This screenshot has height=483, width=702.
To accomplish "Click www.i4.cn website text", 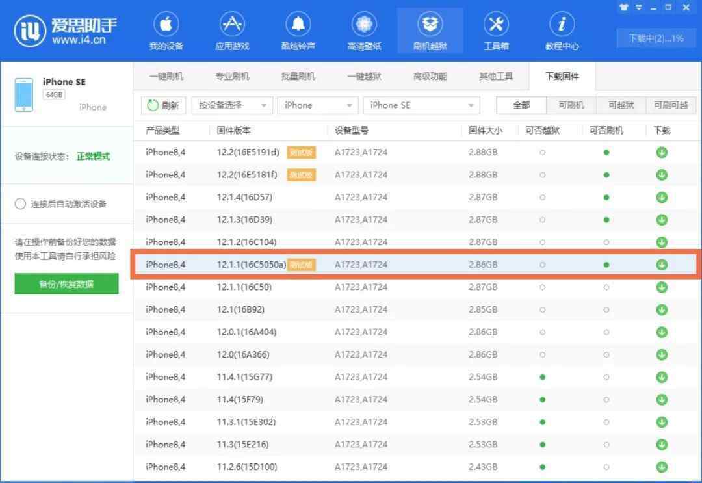I will tap(79, 40).
